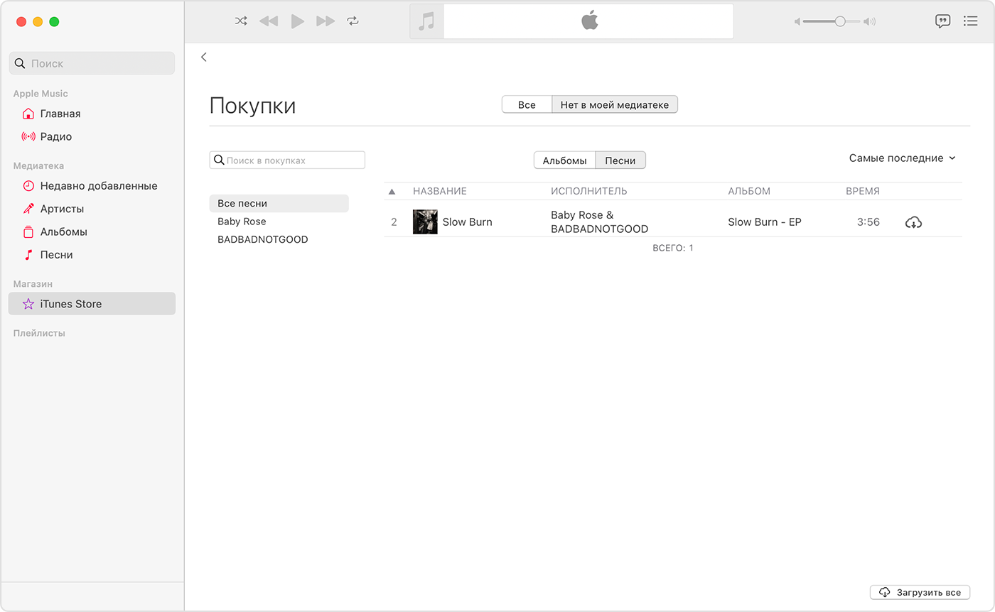Image resolution: width=995 pixels, height=612 pixels.
Task: Go back with the chevron arrow
Action: tap(204, 57)
